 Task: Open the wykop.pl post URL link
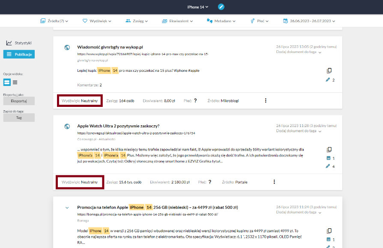[143, 54]
